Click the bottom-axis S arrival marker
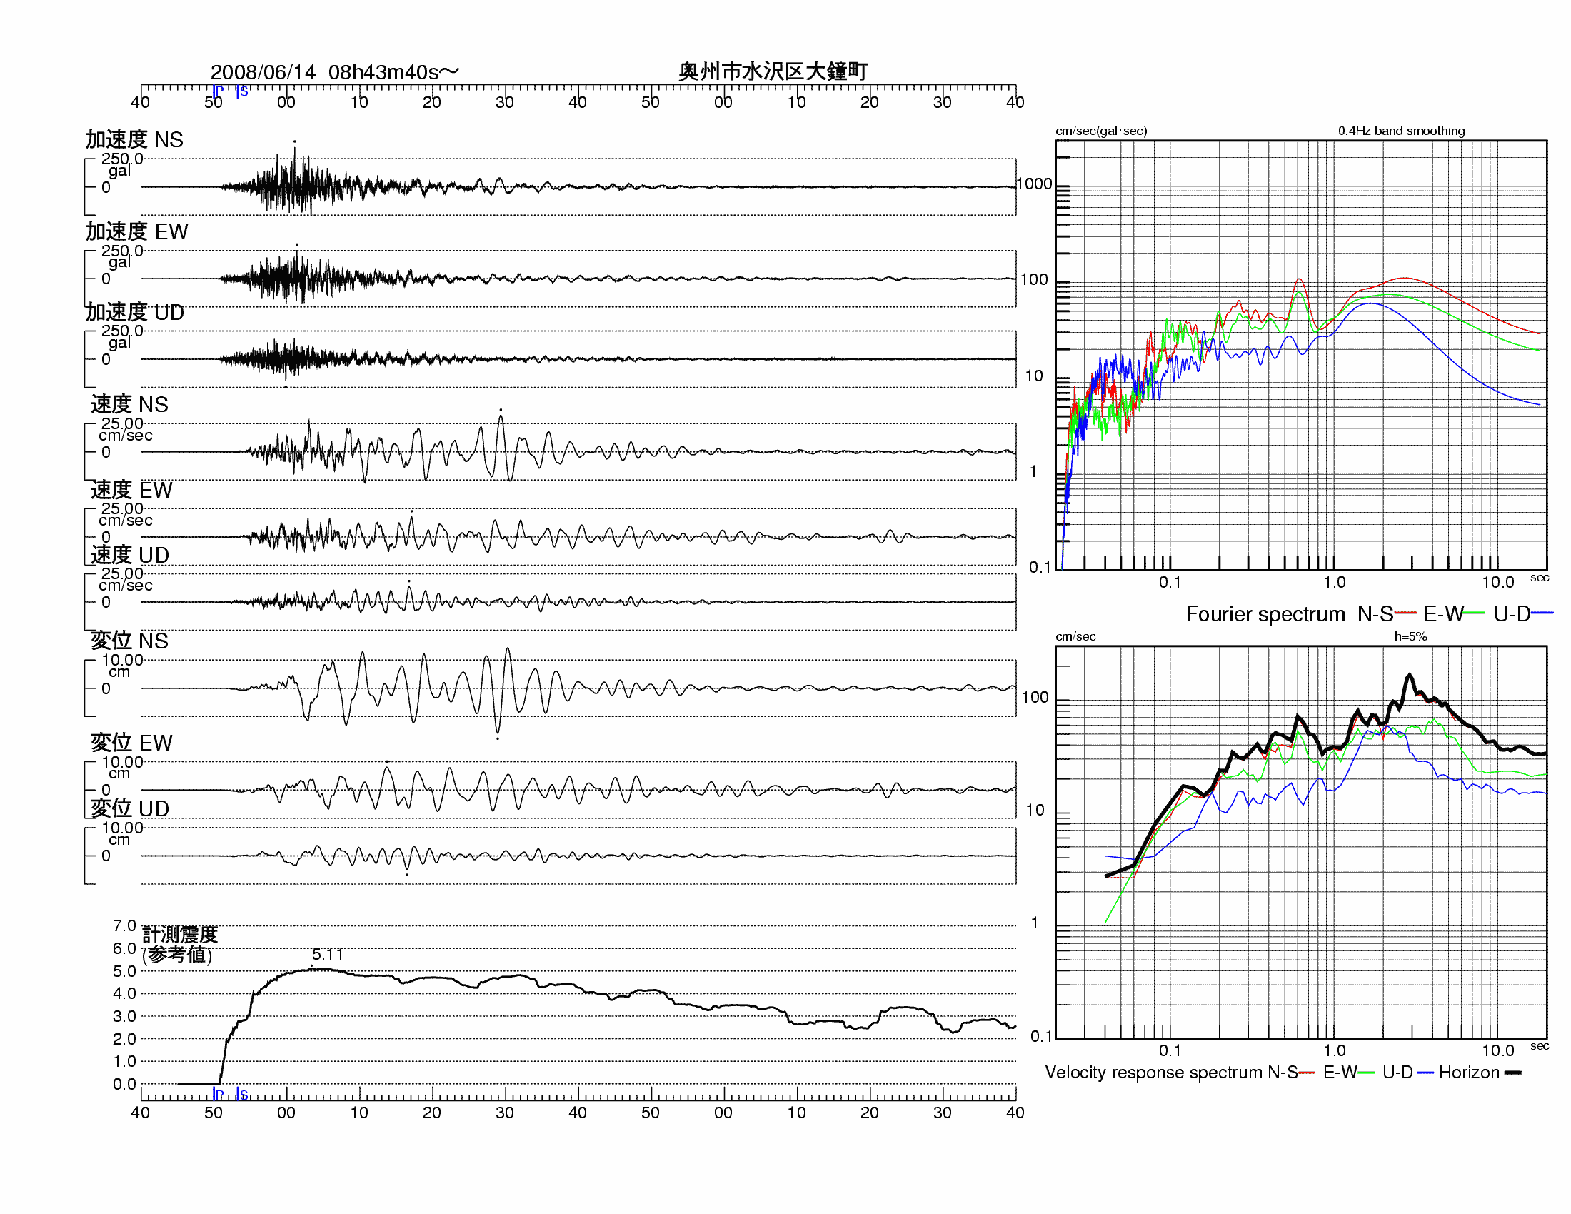 click(x=242, y=1094)
